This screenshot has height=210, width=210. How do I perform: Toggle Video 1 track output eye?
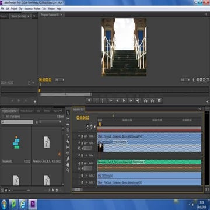tap(79, 155)
